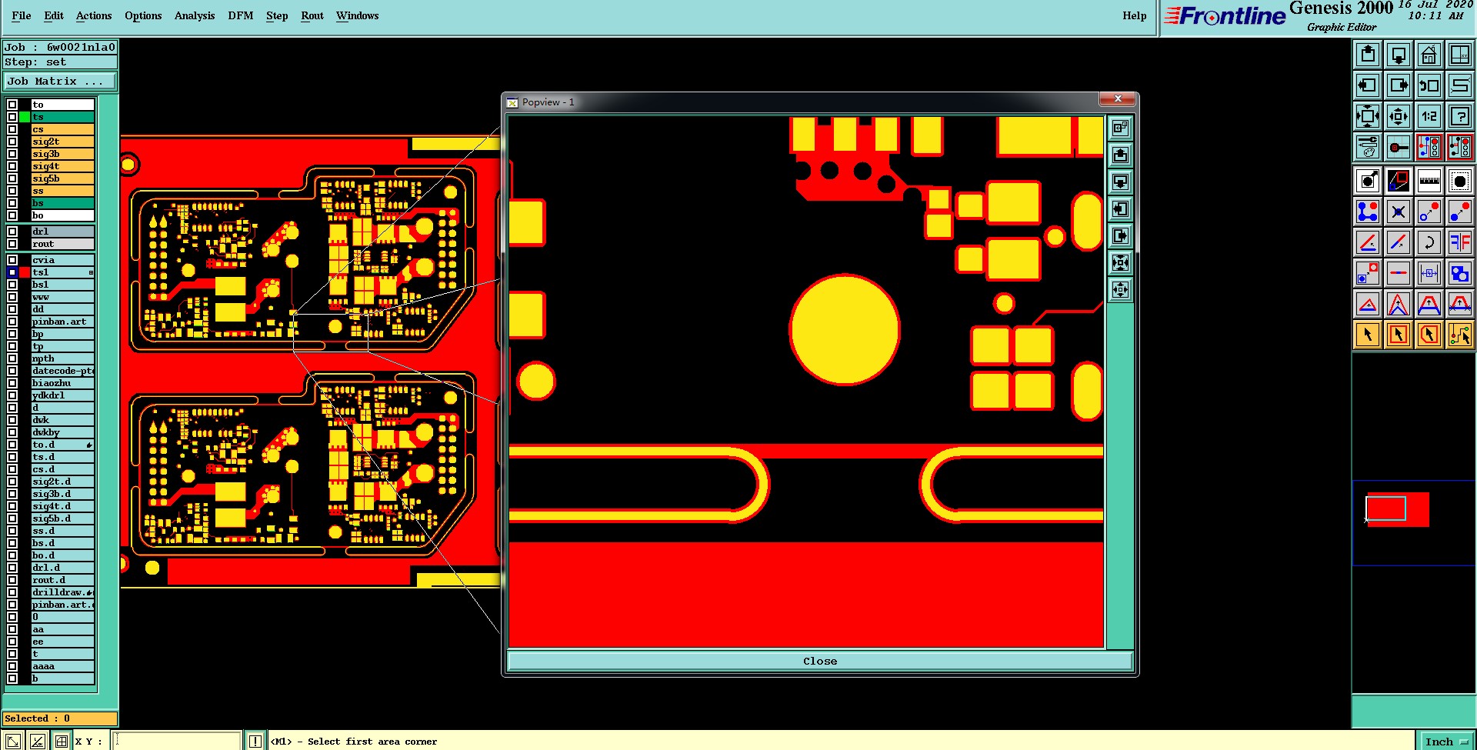Click the crosshair icon in the status bar
The width and height of the screenshot is (1477, 750).
tap(61, 742)
